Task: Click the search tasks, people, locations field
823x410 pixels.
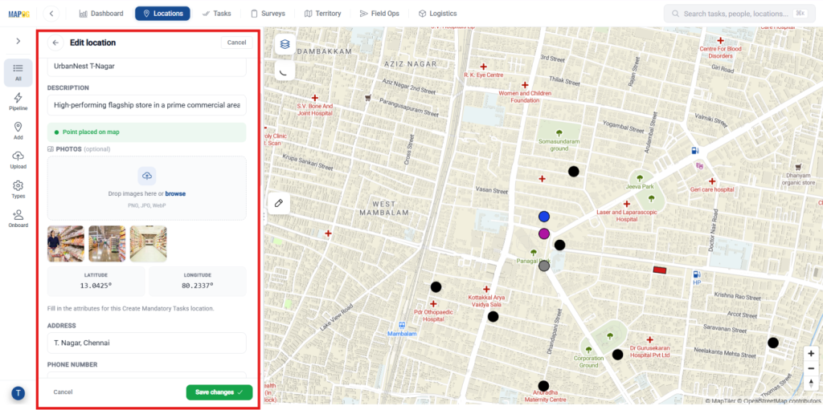Action: pos(739,14)
